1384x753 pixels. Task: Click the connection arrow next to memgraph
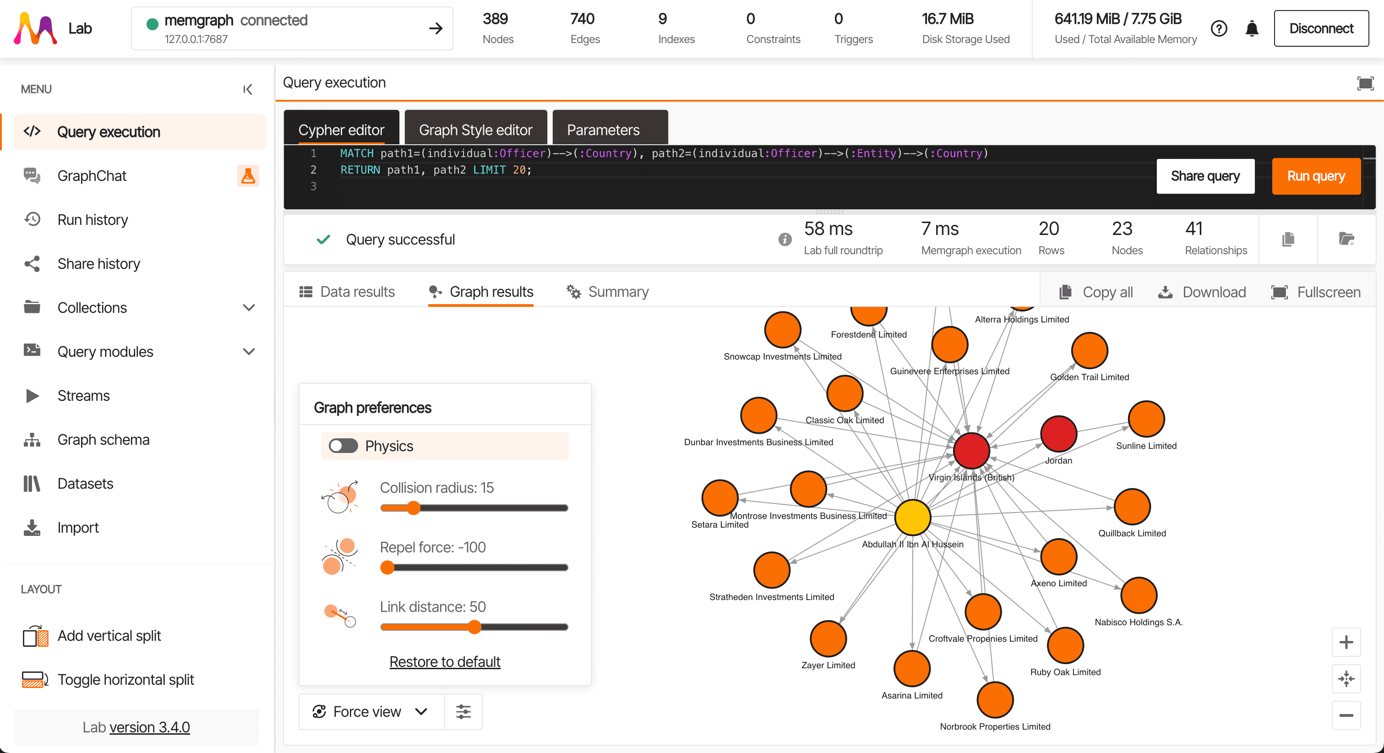436,28
